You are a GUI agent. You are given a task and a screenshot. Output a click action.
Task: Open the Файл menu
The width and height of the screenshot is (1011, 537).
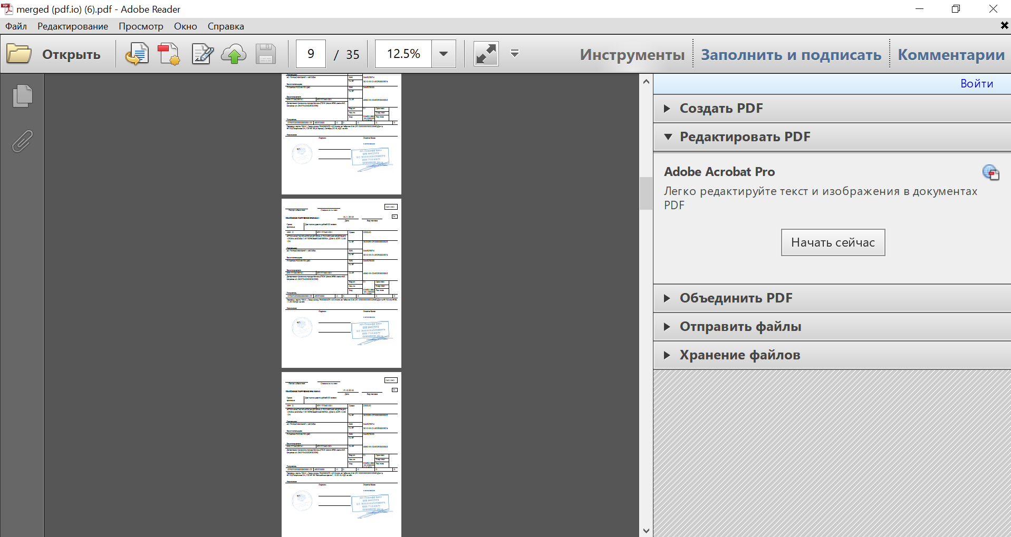tap(16, 26)
